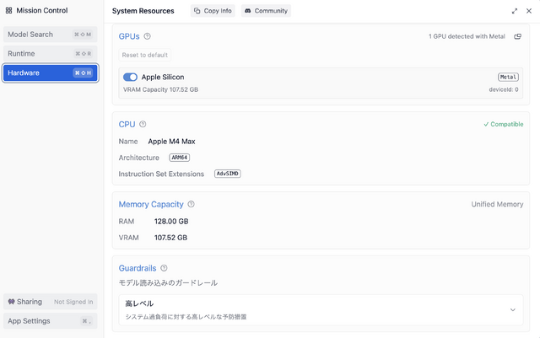Screen dimensions: 540x338
Task: Click the RAM value 128.00 GB
Action: tap(171, 222)
